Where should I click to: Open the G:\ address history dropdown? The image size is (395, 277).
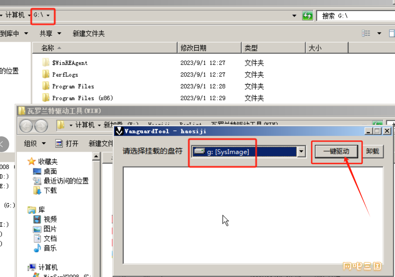pos(294,16)
